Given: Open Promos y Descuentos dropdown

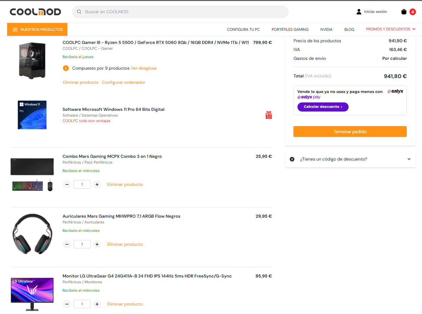Looking at the screenshot, I should coord(391,29).
